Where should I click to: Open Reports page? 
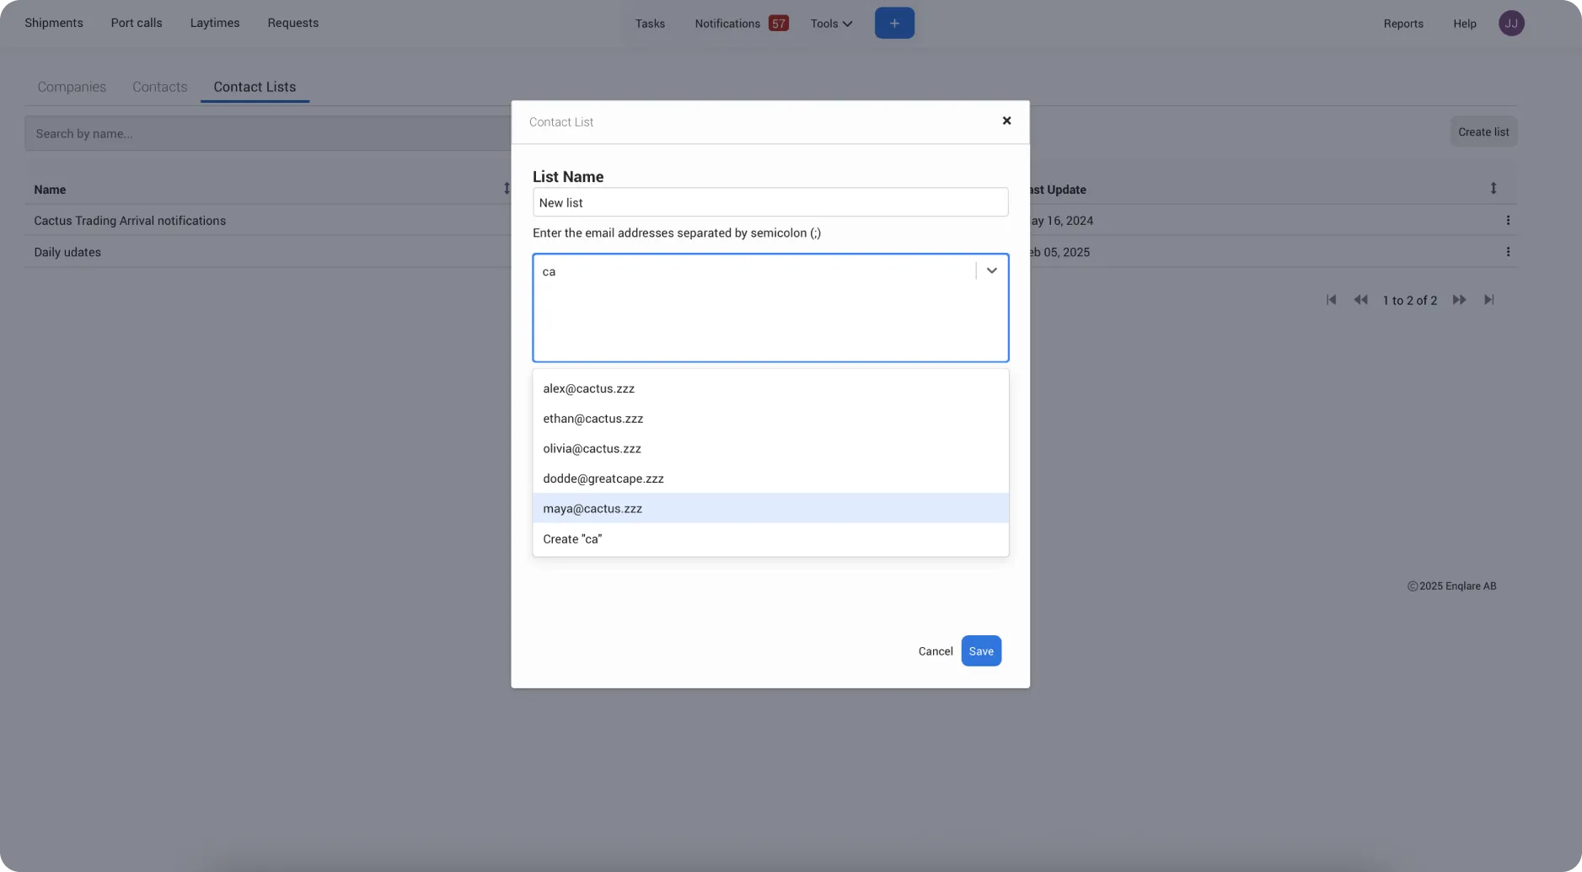[1403, 24]
